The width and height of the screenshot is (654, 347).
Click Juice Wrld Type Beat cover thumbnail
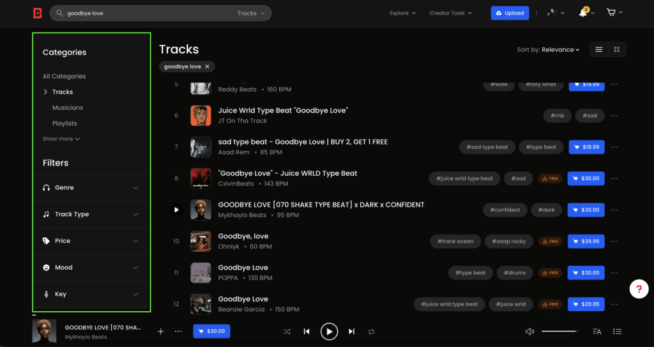[201, 116]
